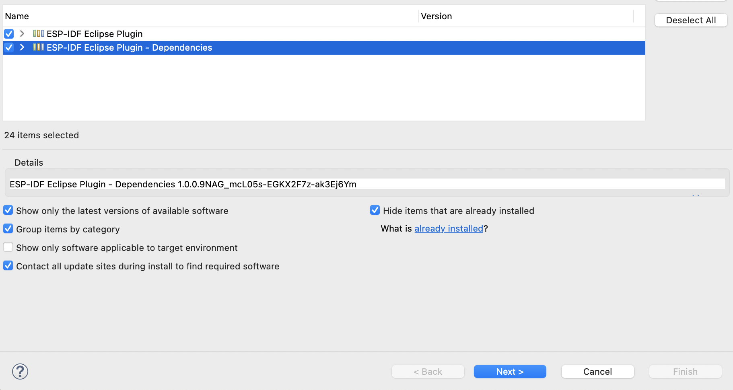Click the ESP-IDF Eclipse Plugin feature icon

click(38, 34)
